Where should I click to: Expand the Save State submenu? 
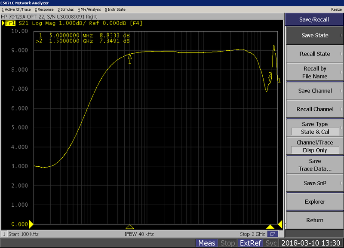pyautogui.click(x=315, y=35)
